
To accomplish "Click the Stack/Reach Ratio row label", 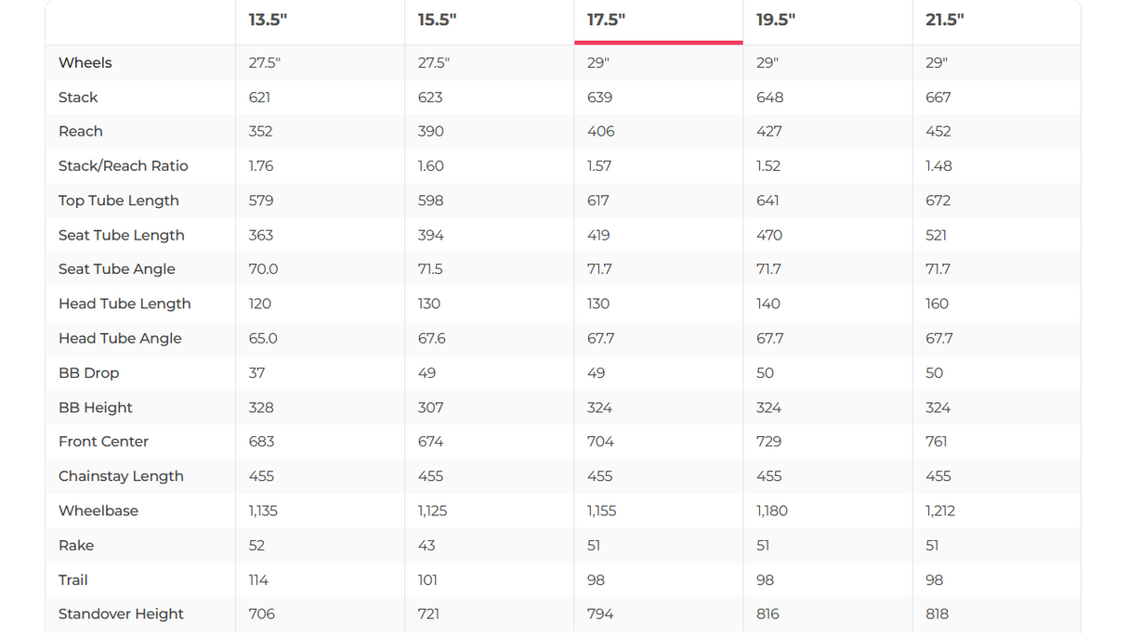I will point(124,166).
